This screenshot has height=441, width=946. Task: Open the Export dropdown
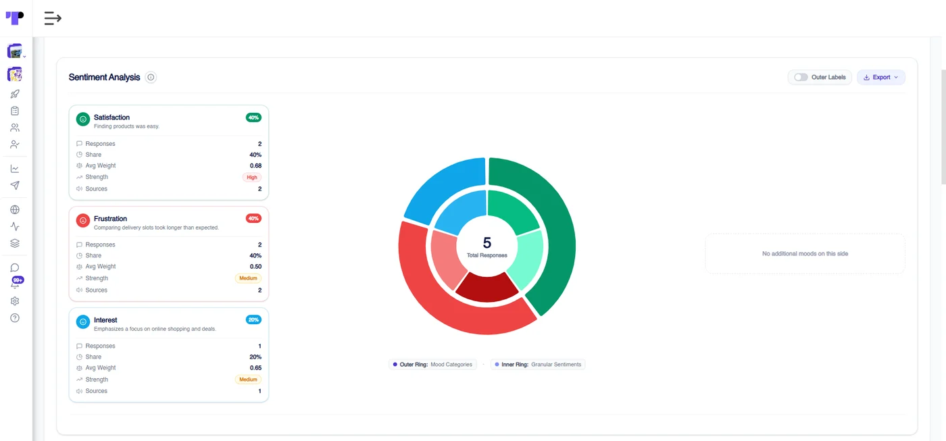coord(881,77)
